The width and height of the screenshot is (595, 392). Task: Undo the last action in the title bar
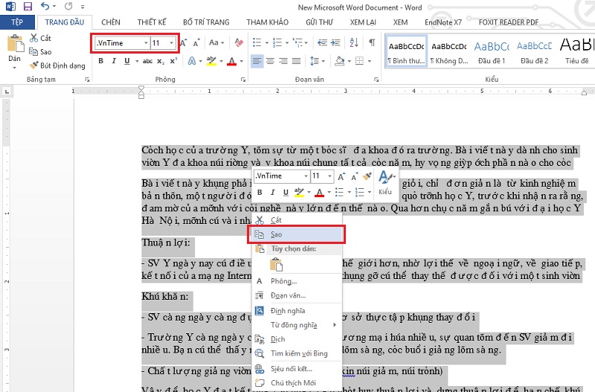coord(45,7)
